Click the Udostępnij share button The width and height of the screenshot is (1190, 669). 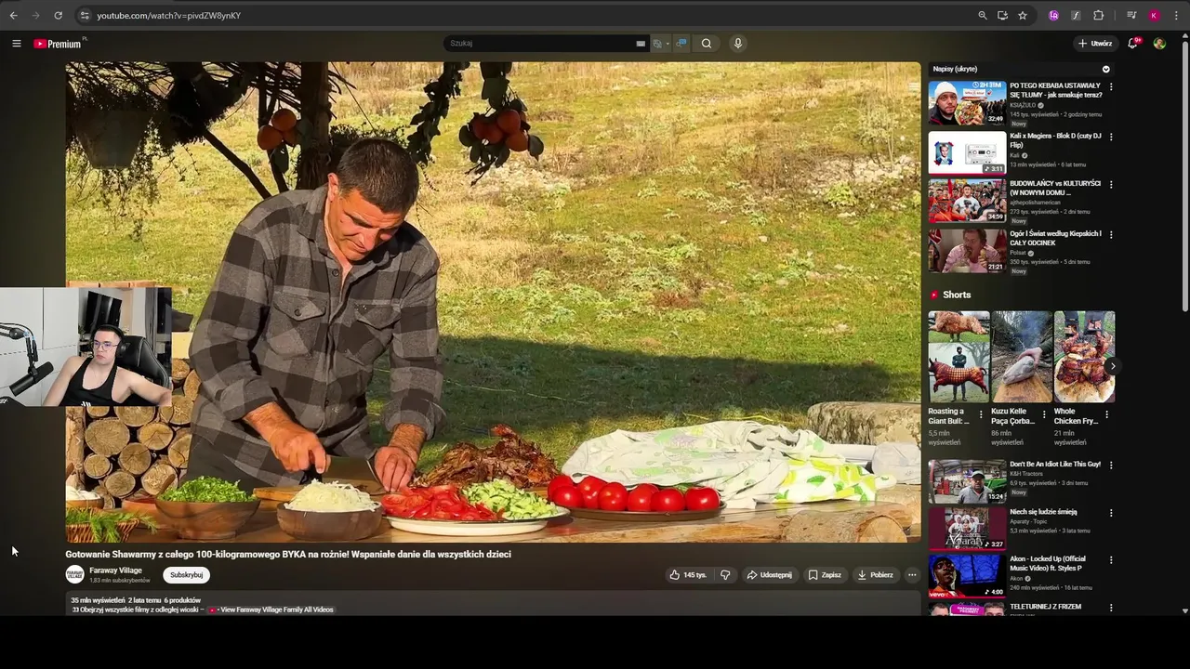point(769,575)
